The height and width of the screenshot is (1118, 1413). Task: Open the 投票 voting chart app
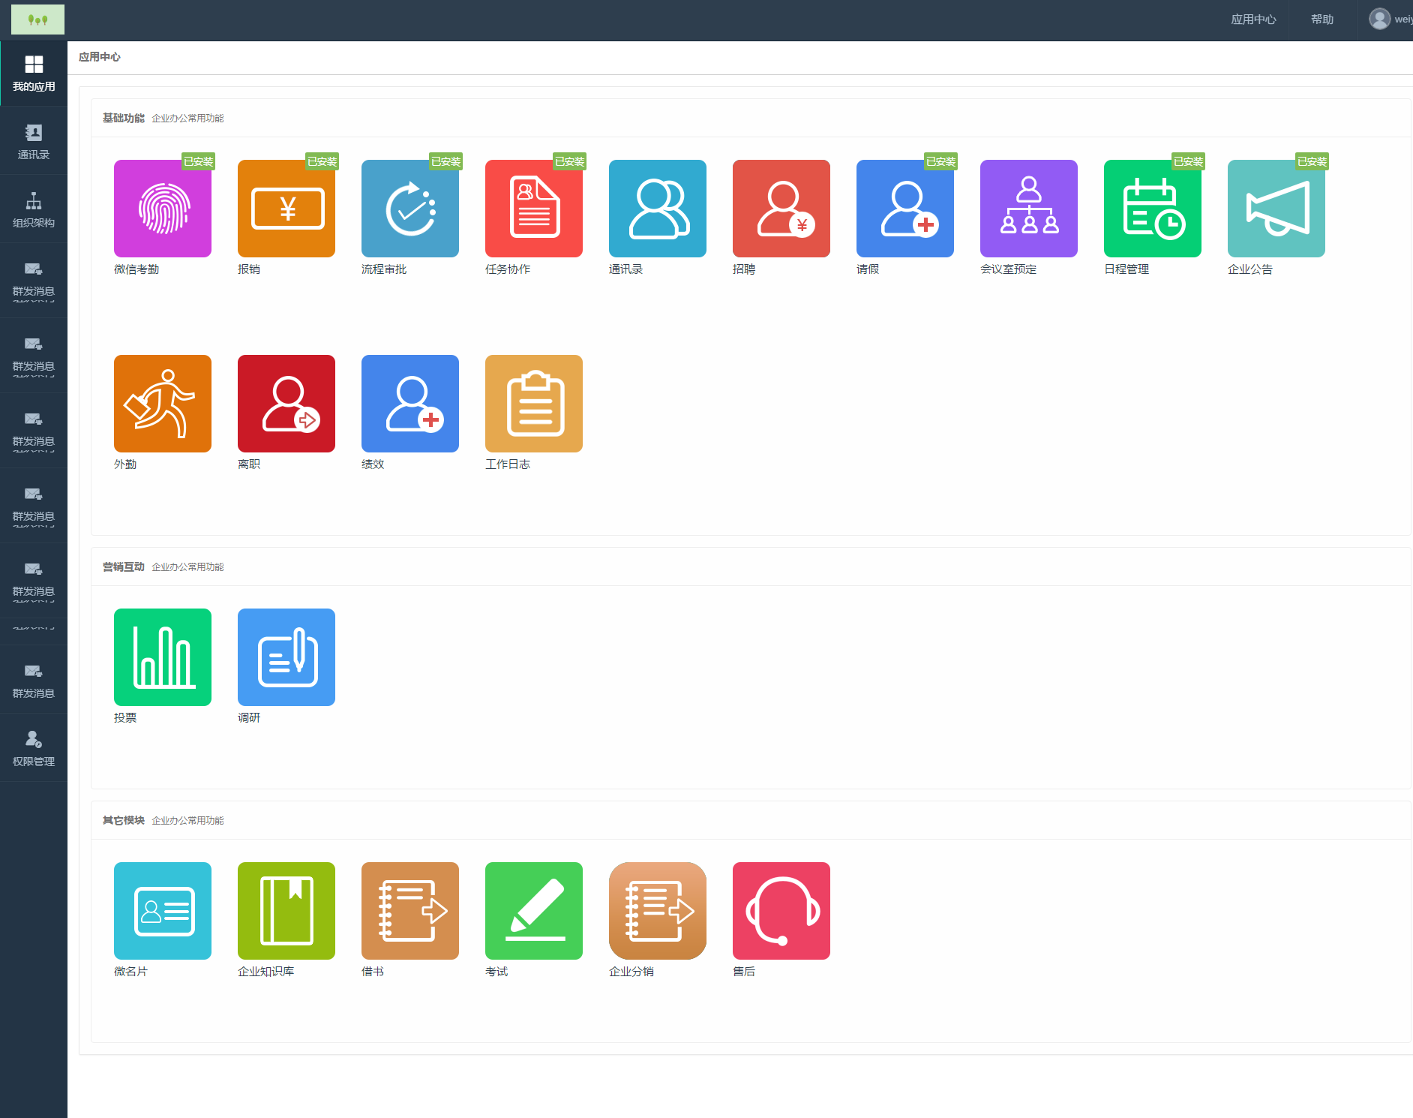(163, 657)
